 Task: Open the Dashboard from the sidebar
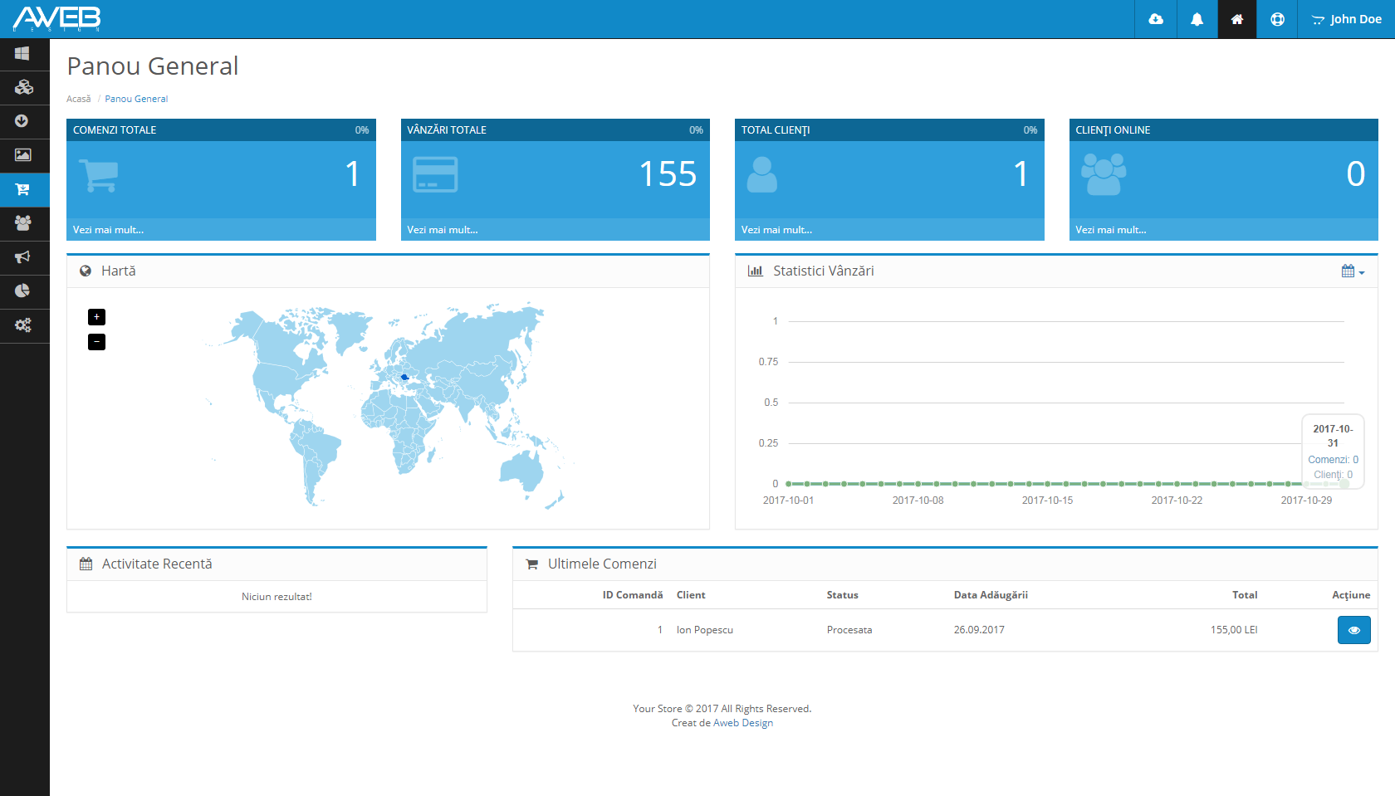coord(22,54)
